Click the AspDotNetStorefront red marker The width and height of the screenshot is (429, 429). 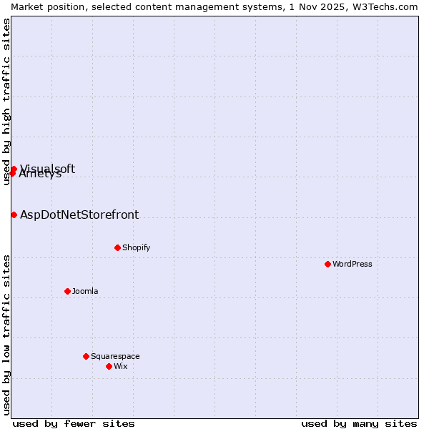click(x=14, y=214)
